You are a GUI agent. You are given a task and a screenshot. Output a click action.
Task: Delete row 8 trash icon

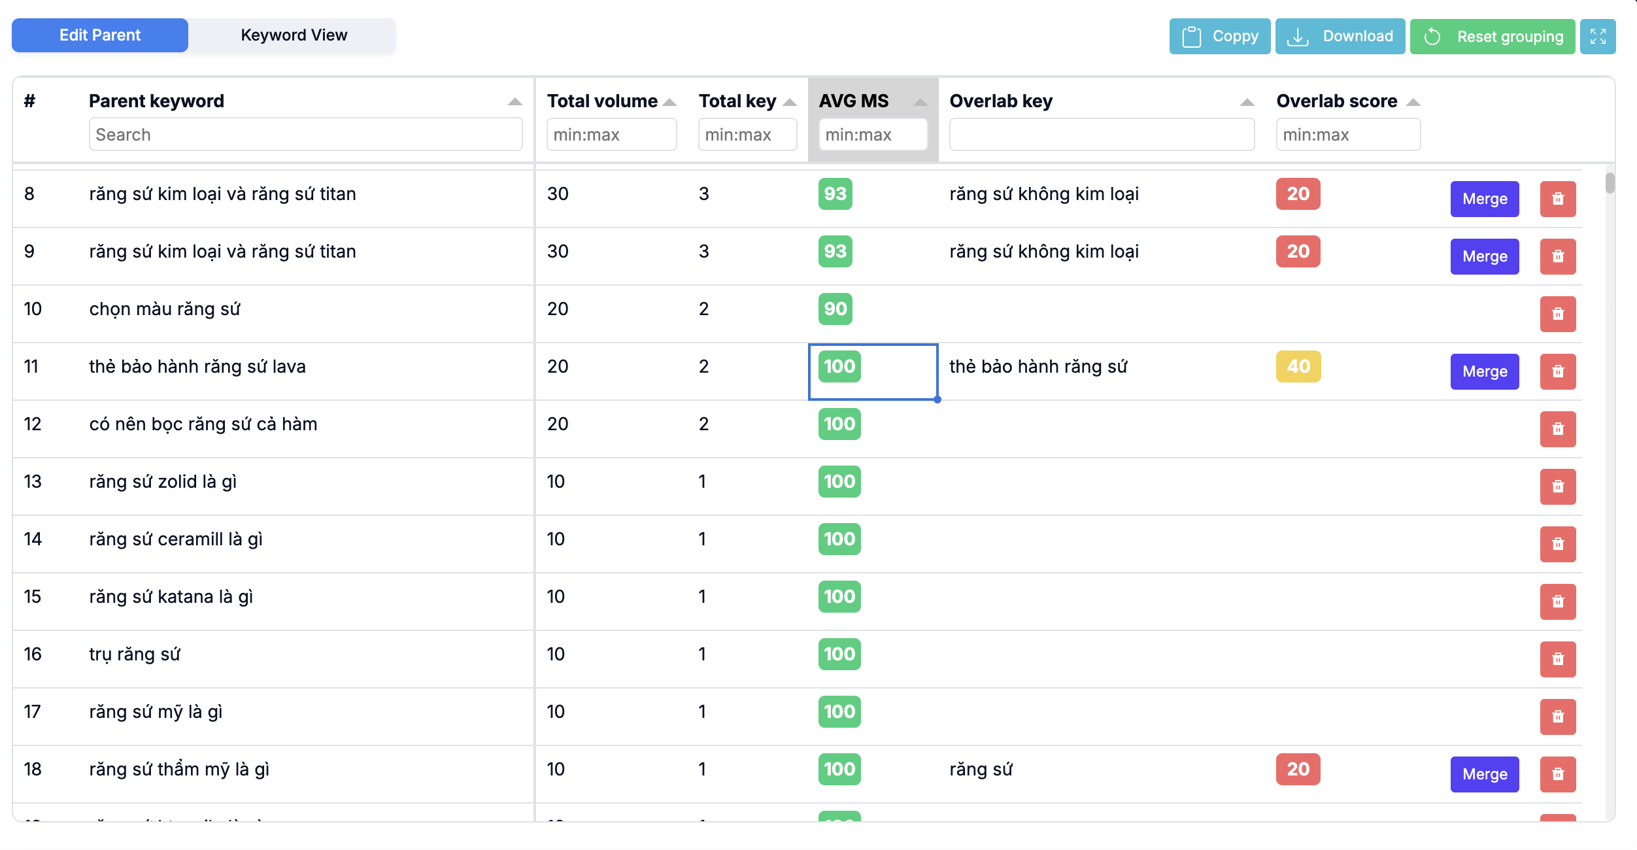(x=1557, y=199)
